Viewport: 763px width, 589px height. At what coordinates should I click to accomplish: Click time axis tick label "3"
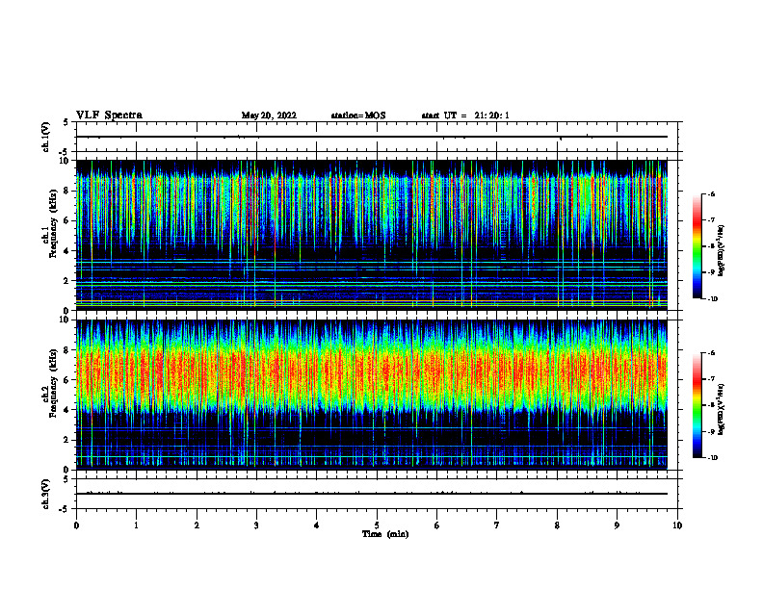[x=256, y=525]
